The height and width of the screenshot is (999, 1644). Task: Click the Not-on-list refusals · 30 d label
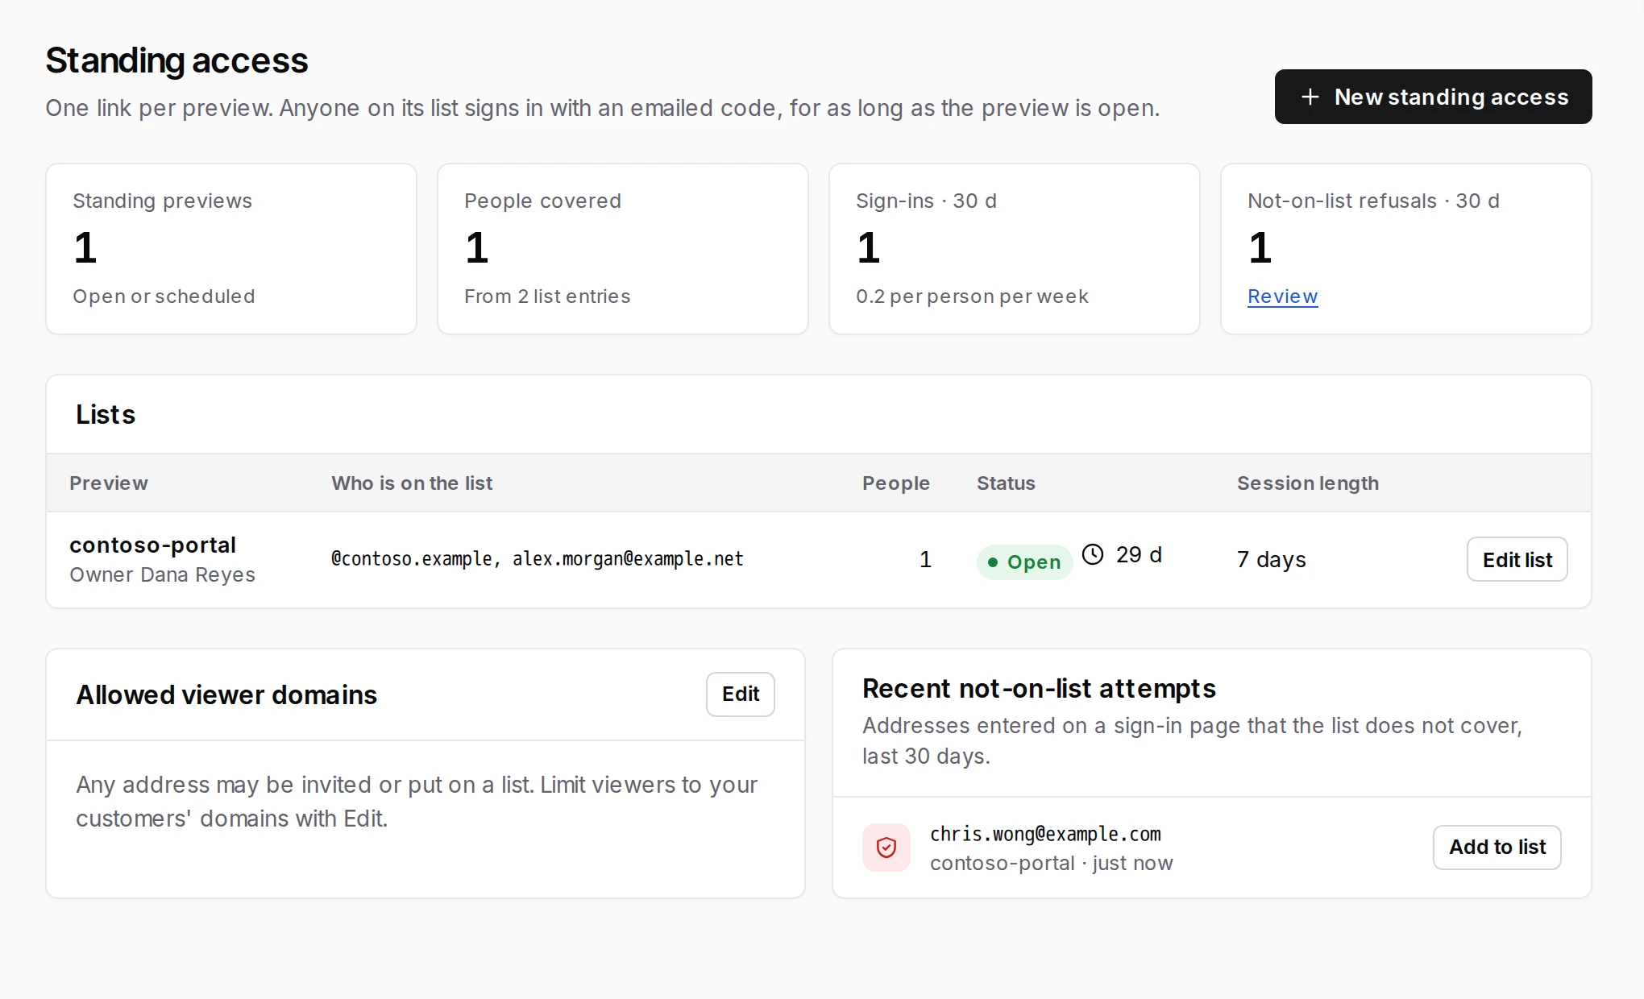pyautogui.click(x=1373, y=201)
